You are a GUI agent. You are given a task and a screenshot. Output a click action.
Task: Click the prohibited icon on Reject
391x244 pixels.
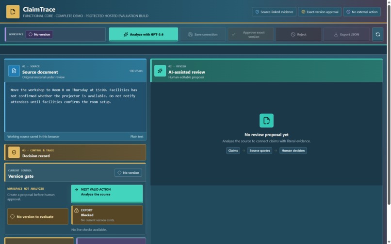293,34
